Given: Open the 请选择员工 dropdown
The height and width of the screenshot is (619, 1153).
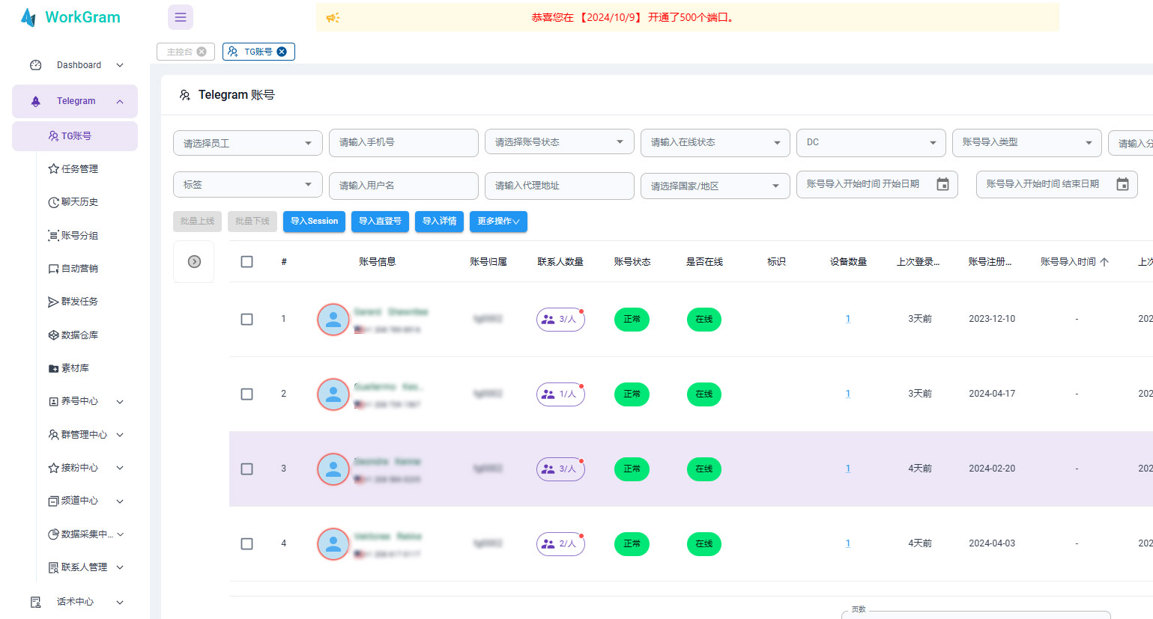Looking at the screenshot, I should pos(248,143).
